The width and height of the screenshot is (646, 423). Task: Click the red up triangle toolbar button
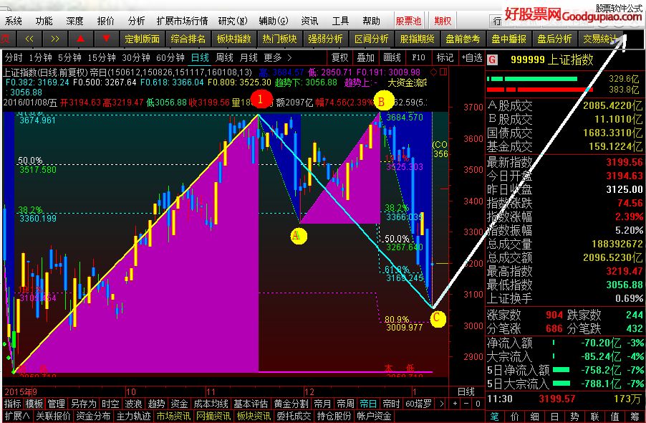(x=81, y=39)
